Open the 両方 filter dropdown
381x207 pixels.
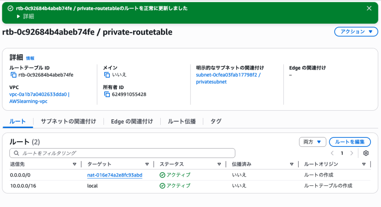pyautogui.click(x=312, y=142)
